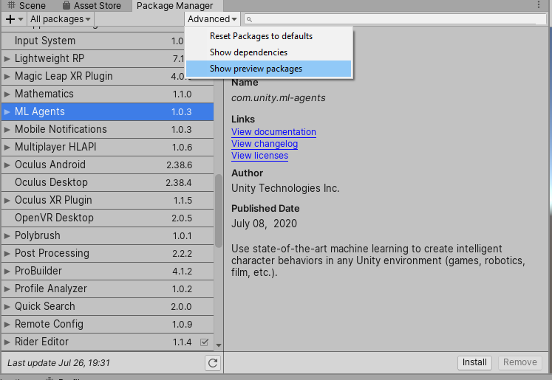Expand the Lightweight RP package
The image size is (552, 380).
[7, 59]
